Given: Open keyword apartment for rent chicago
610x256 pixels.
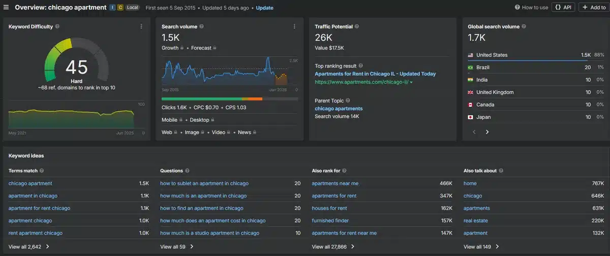Looking at the screenshot, I should (x=39, y=208).
